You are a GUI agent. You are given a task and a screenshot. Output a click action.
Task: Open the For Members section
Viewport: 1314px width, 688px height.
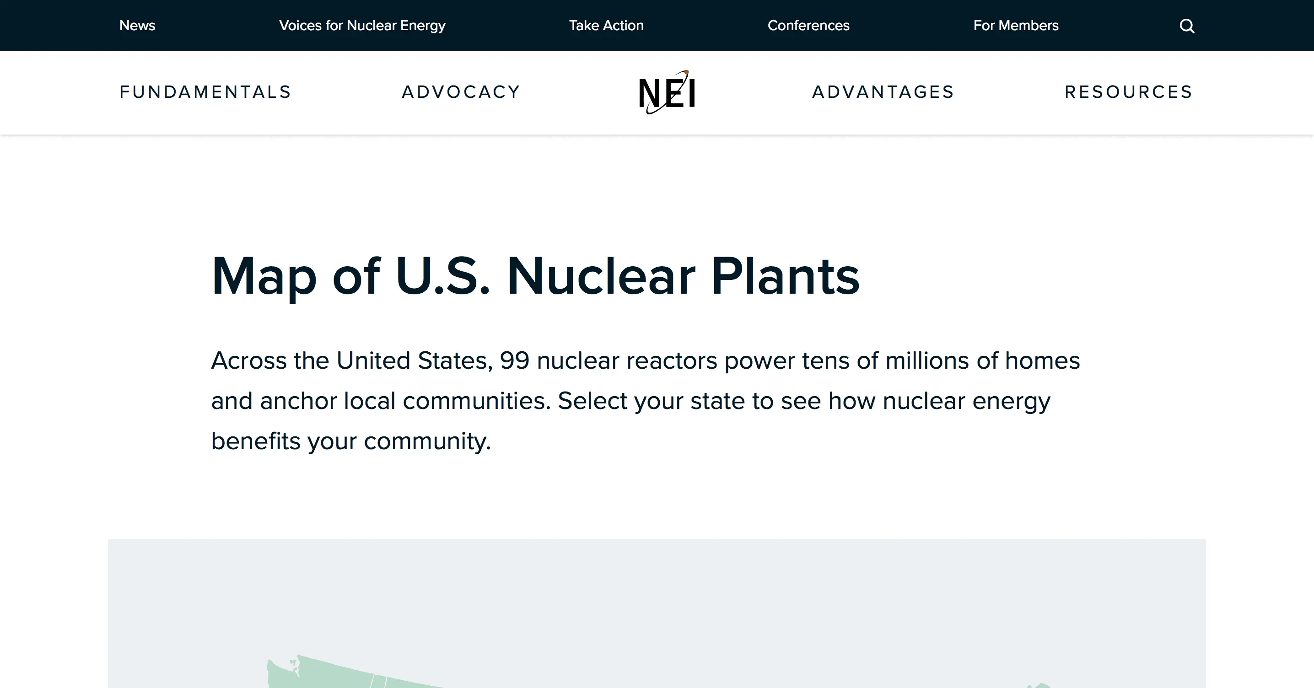[x=1016, y=26]
